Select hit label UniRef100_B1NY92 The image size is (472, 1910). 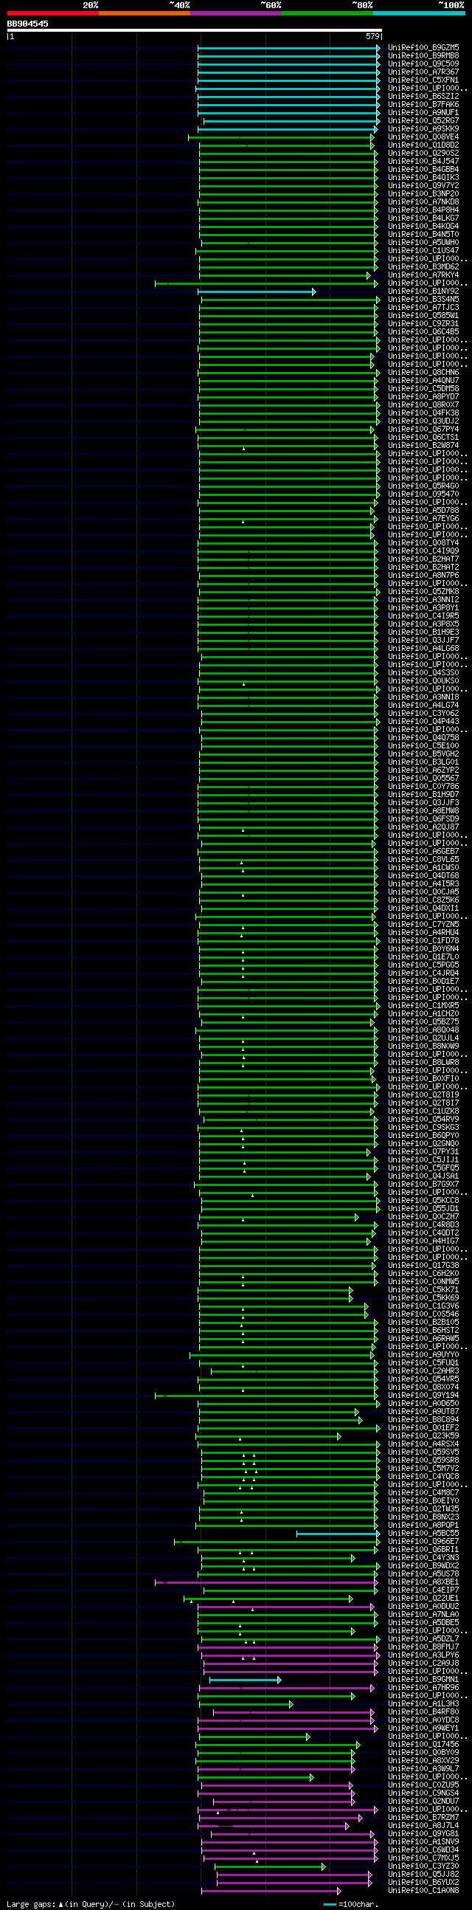(x=423, y=292)
